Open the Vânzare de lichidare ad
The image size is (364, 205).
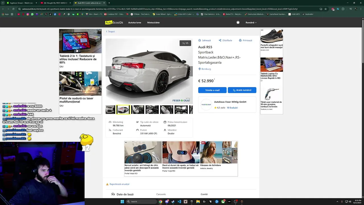pos(219,156)
